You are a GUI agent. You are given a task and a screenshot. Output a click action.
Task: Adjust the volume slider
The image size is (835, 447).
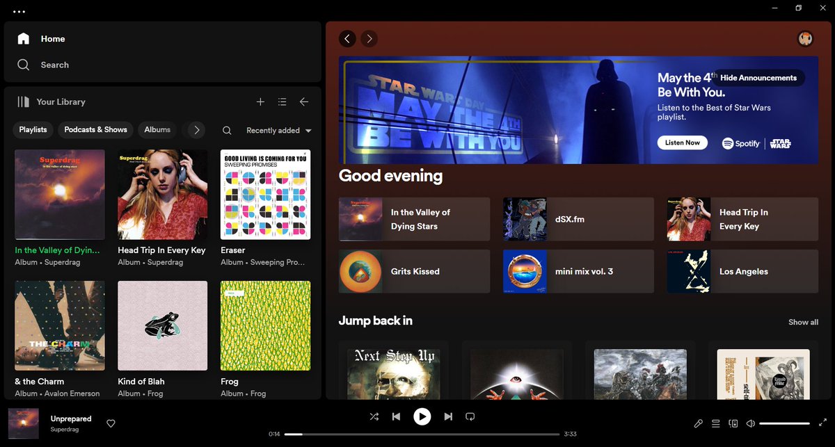(784, 423)
